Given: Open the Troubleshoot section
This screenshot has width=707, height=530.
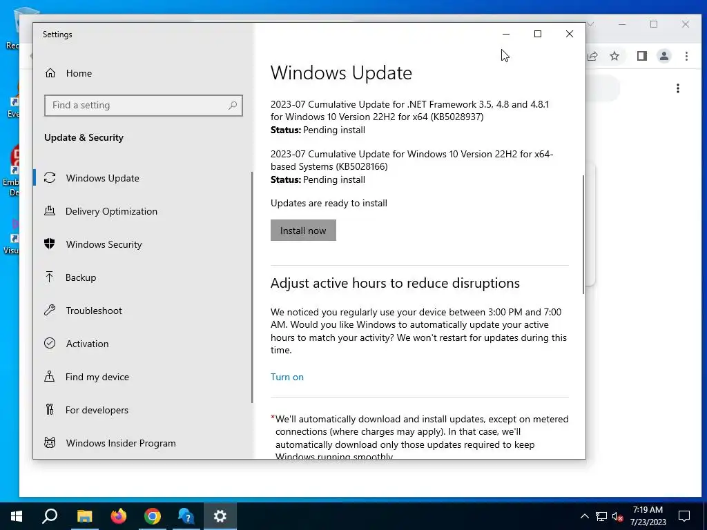Looking at the screenshot, I should coord(94,311).
